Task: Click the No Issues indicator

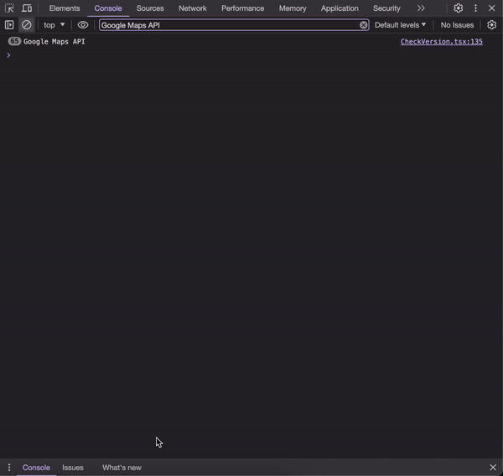Action: (457, 25)
